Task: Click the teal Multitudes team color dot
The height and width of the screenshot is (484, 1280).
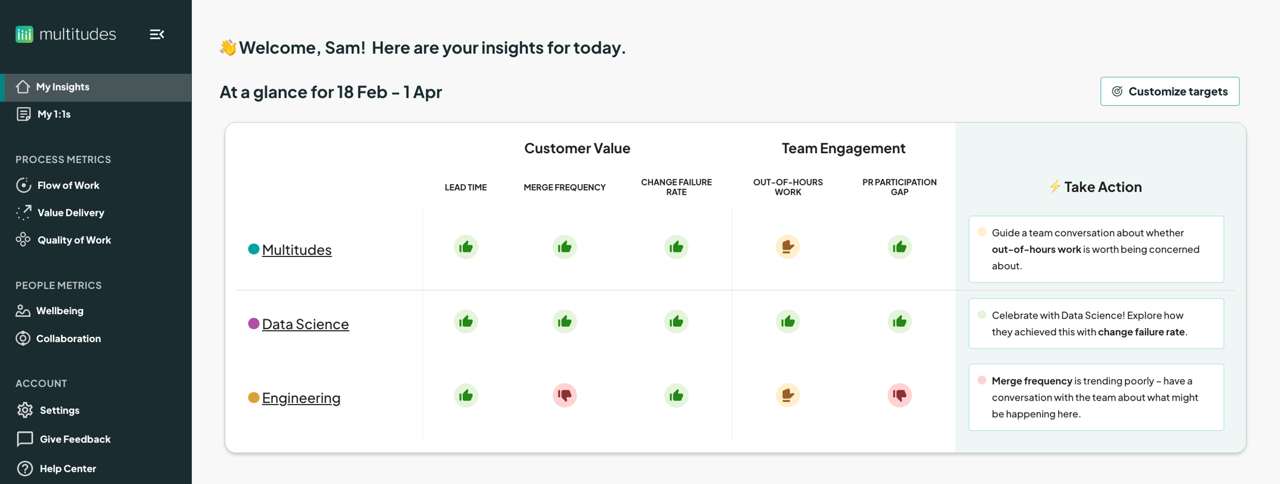Action: click(x=253, y=249)
